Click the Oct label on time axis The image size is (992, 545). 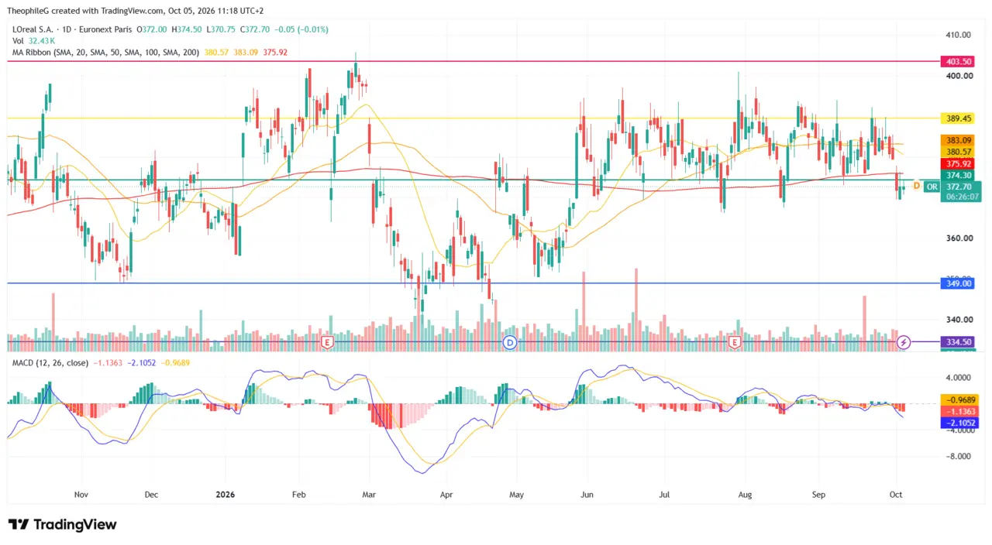click(x=896, y=493)
